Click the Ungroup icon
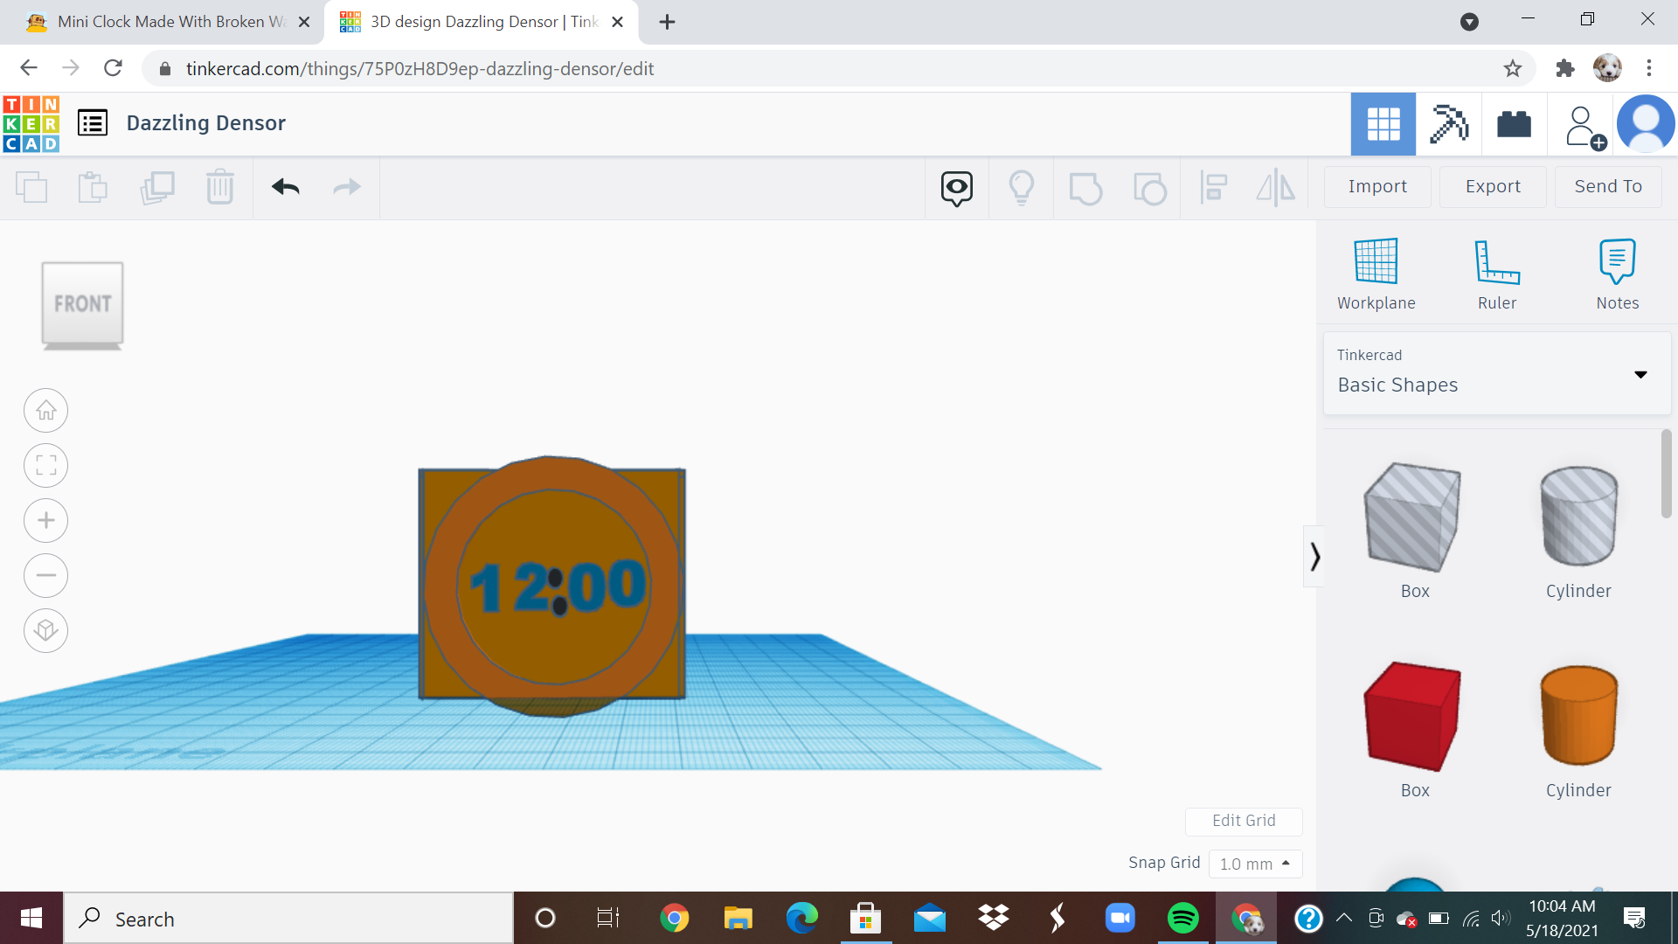This screenshot has width=1678, height=944. point(1150,187)
